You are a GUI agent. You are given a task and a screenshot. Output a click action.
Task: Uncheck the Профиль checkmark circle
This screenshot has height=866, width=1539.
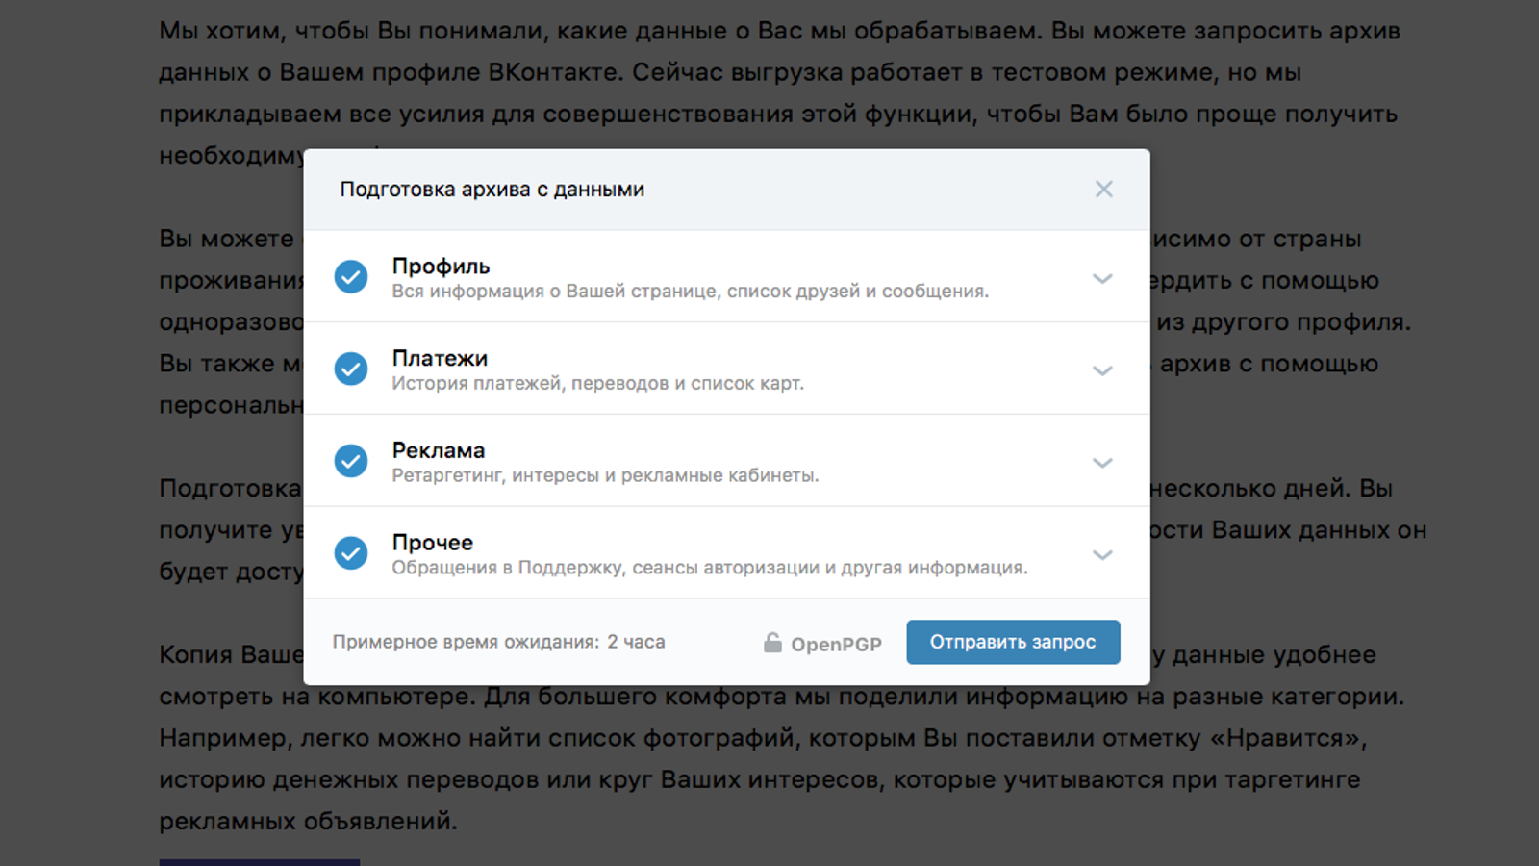tap(351, 277)
